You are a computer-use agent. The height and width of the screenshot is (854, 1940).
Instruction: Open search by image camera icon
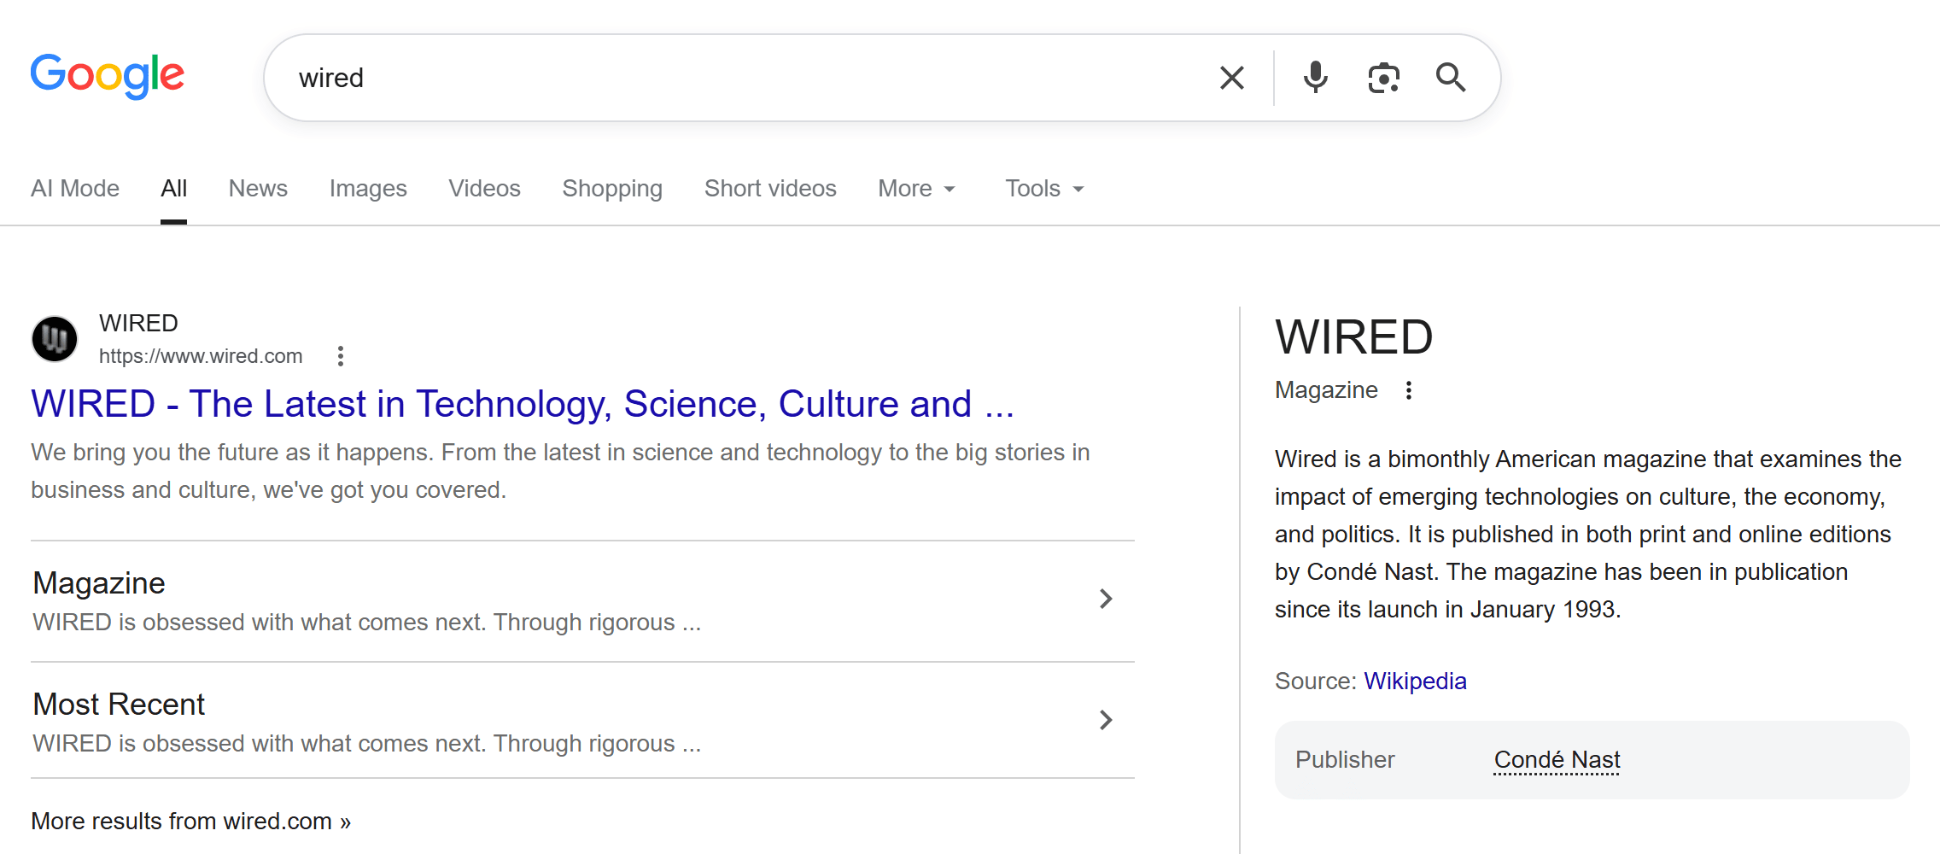pyautogui.click(x=1383, y=78)
